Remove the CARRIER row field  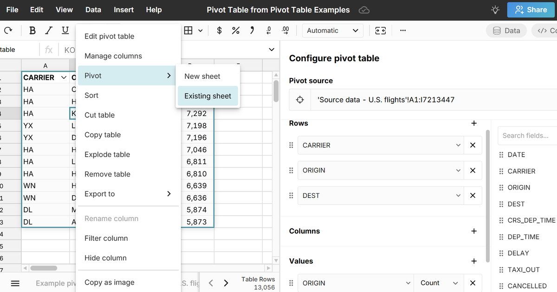pos(473,145)
